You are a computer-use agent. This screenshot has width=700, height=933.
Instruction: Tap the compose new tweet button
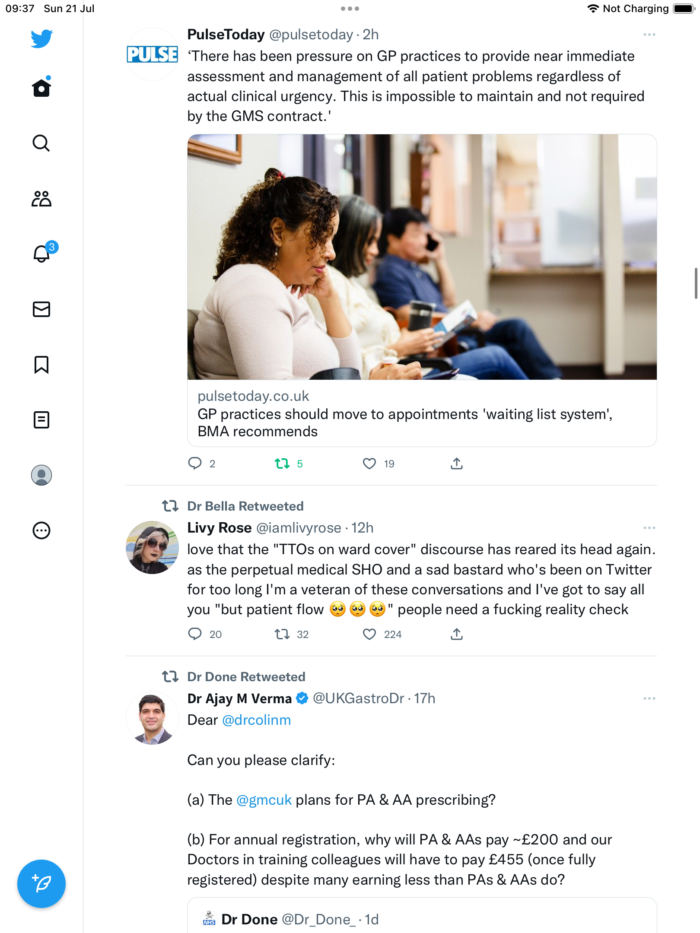coord(41,884)
